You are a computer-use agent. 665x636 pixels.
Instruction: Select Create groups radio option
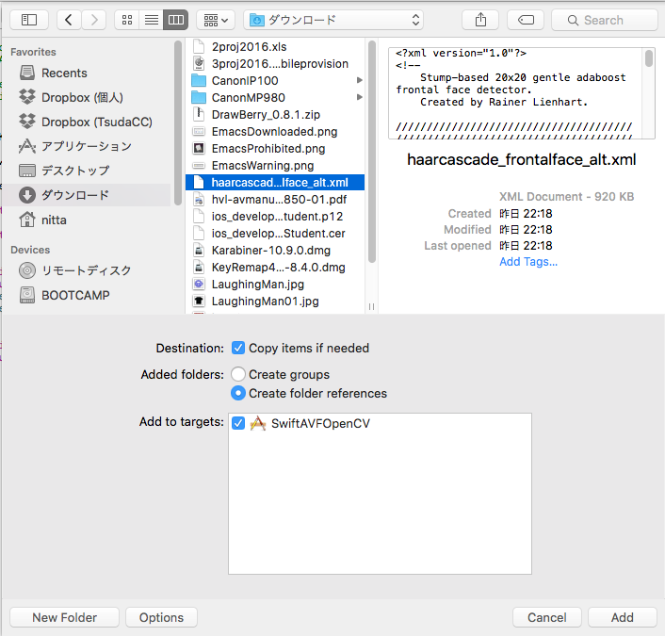tap(238, 374)
